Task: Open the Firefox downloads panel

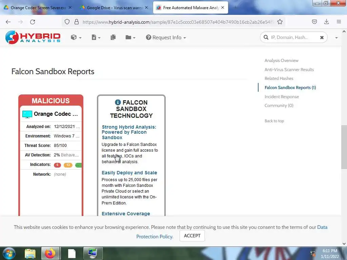Action: (x=326, y=22)
